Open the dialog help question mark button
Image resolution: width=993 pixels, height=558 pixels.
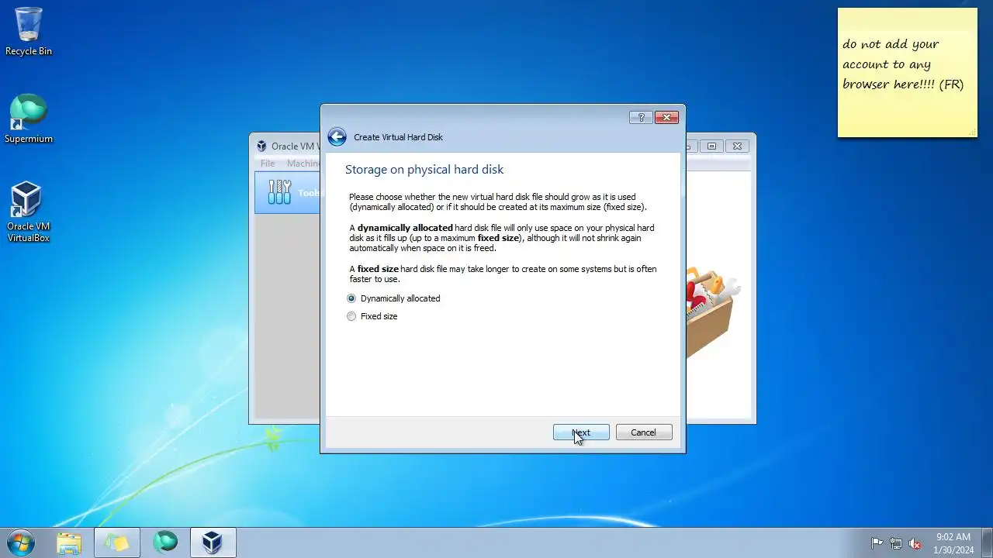(641, 117)
